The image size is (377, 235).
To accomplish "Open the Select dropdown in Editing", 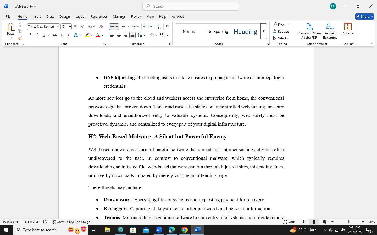I will point(281,38).
